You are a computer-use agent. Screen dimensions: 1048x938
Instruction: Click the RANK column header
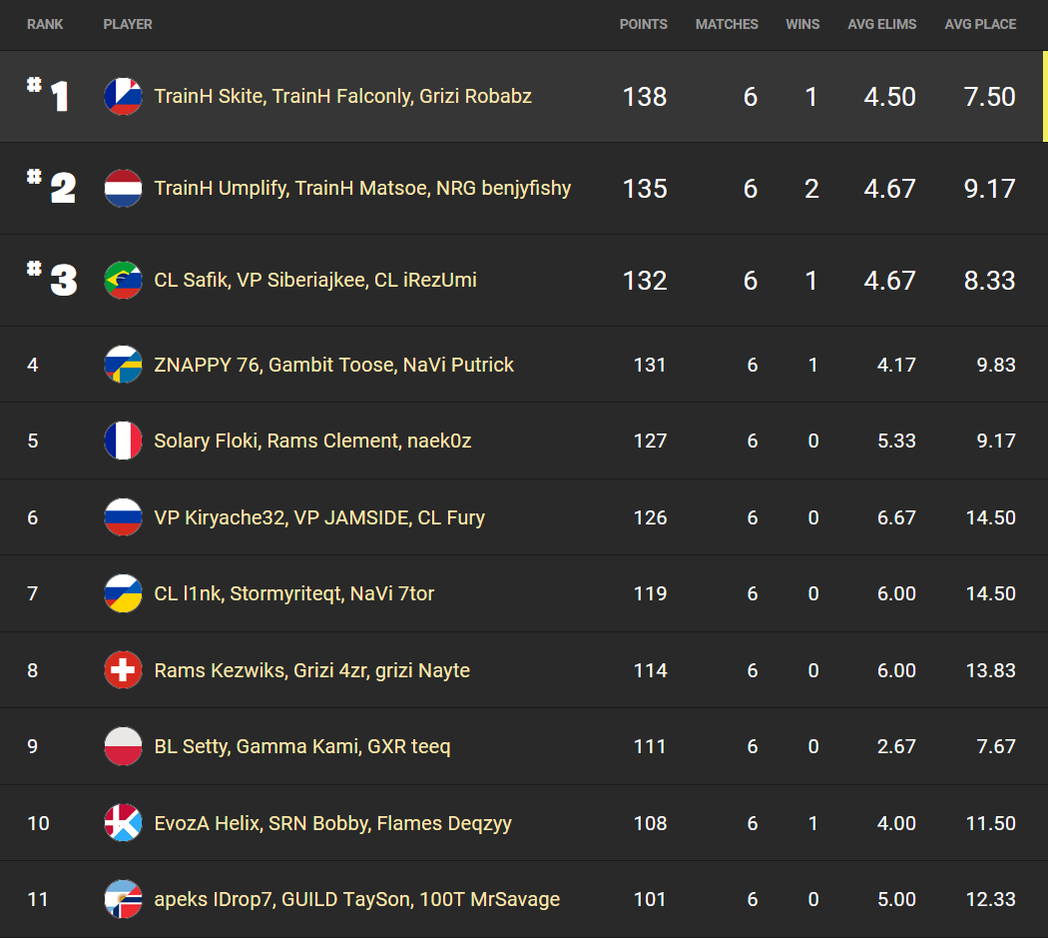point(45,24)
